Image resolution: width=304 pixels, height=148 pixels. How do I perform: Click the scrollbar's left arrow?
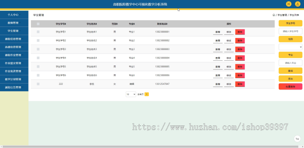1,147
